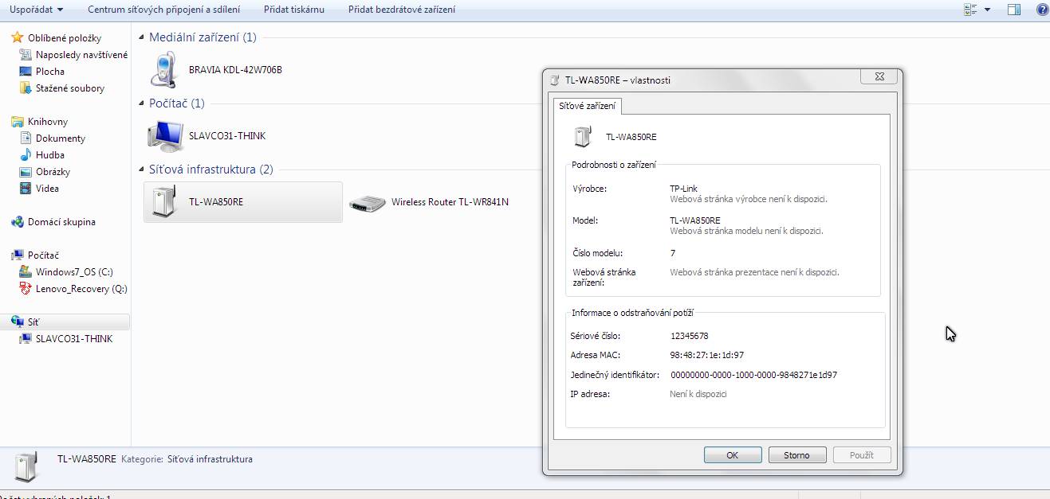The image size is (1050, 499).
Task: Click the Naposledy navštívené icon in sidebar
Action: click(x=26, y=55)
